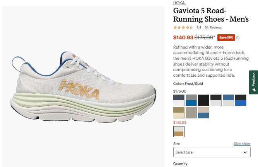
Task: Pick the beige and steel blue swatch
Action: (203, 113)
